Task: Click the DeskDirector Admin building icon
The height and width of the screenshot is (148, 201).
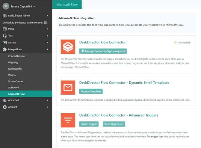Action: click(5, 16)
